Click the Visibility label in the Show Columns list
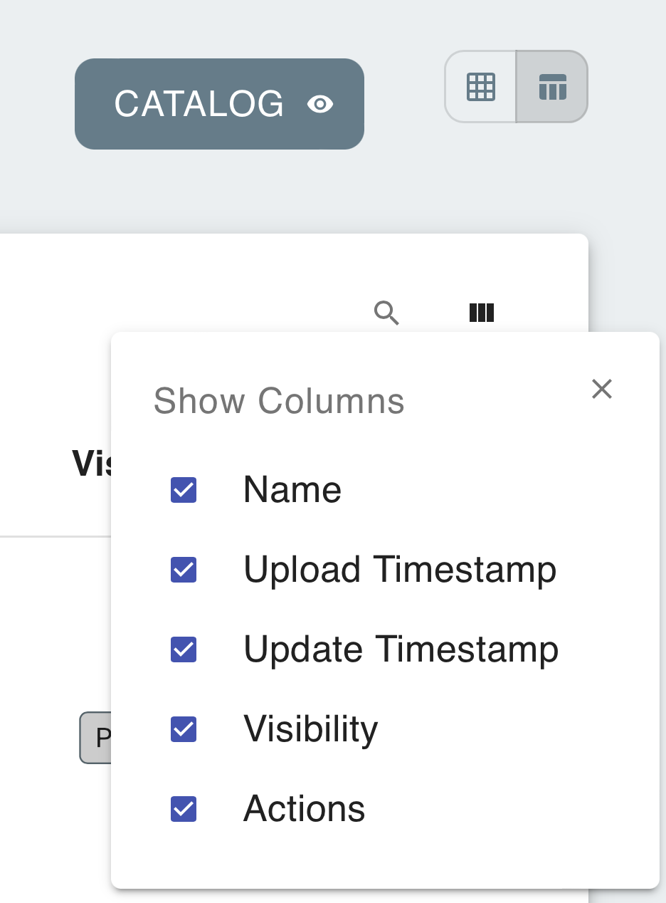The height and width of the screenshot is (903, 666). pos(311,729)
